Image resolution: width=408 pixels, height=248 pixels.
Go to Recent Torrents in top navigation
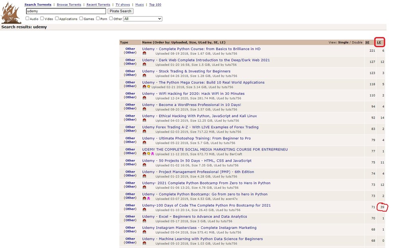click(98, 5)
